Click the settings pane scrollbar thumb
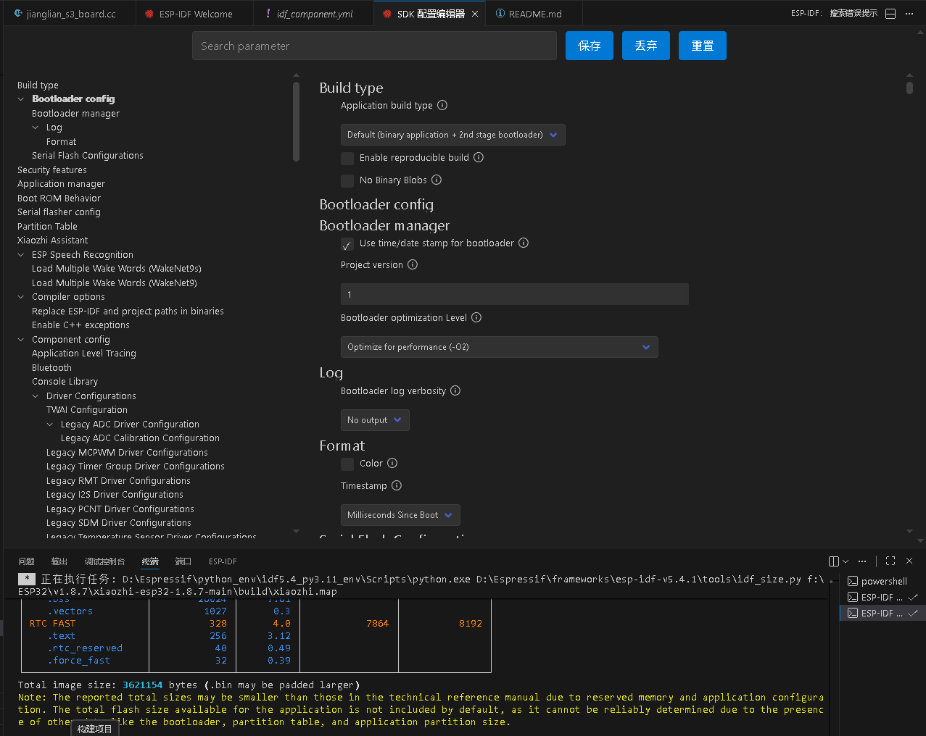Screen dimensions: 926x736 (909, 88)
